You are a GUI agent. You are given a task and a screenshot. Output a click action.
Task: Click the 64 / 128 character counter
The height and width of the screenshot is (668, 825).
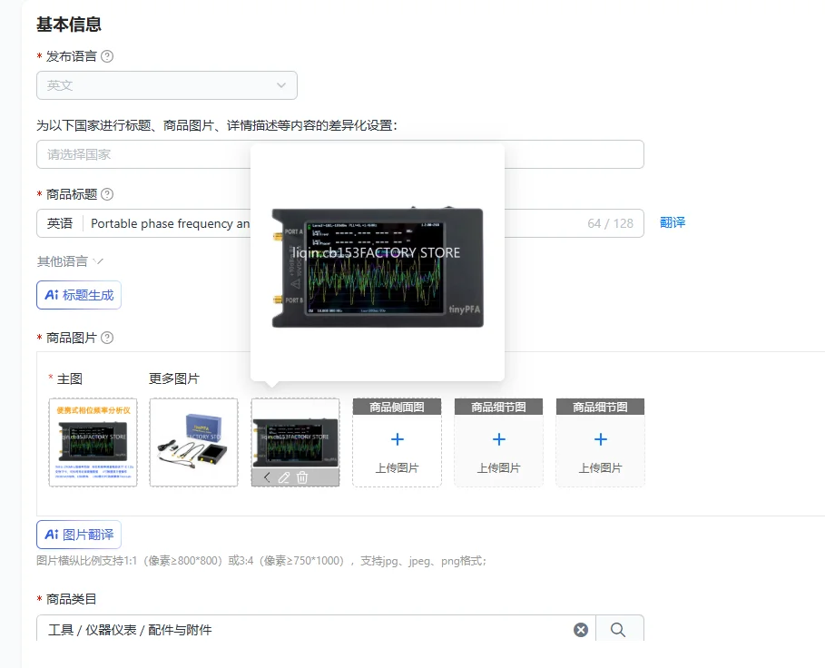[x=610, y=223]
